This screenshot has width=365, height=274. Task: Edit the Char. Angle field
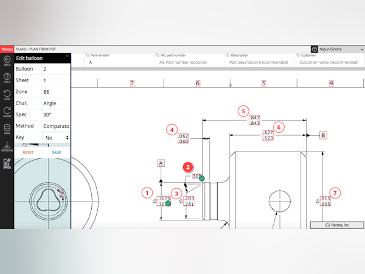click(x=56, y=104)
